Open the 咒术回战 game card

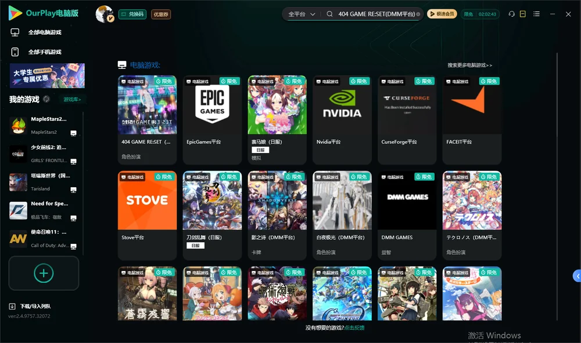(277, 294)
